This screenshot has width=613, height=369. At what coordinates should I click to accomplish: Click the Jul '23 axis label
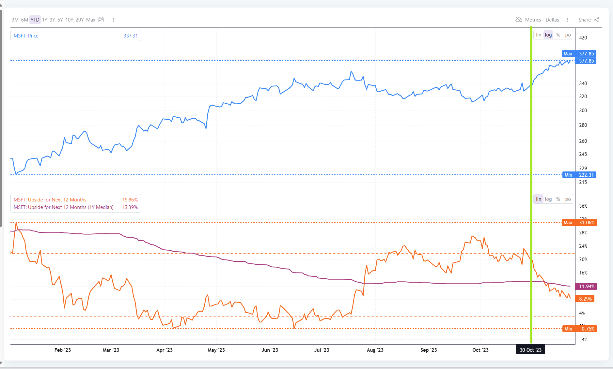pos(322,350)
